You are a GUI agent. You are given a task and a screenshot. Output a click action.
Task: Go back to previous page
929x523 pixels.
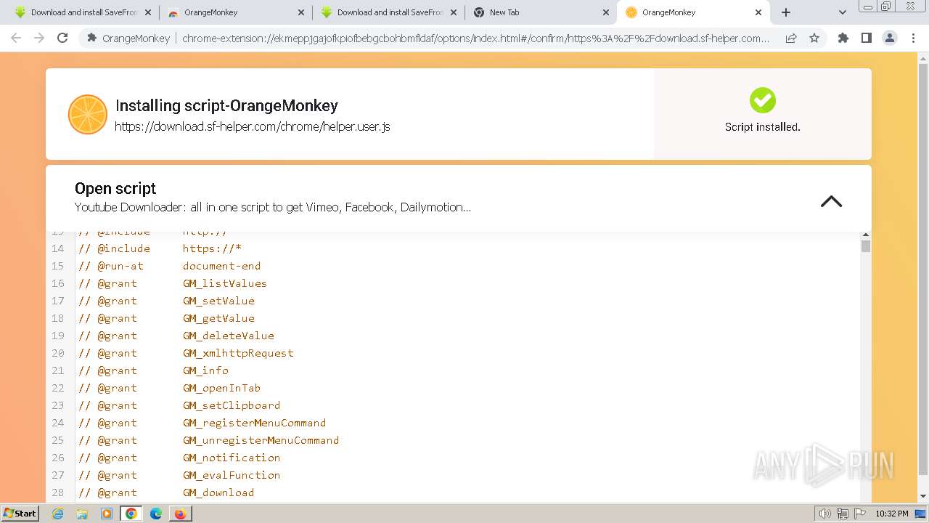(16, 38)
